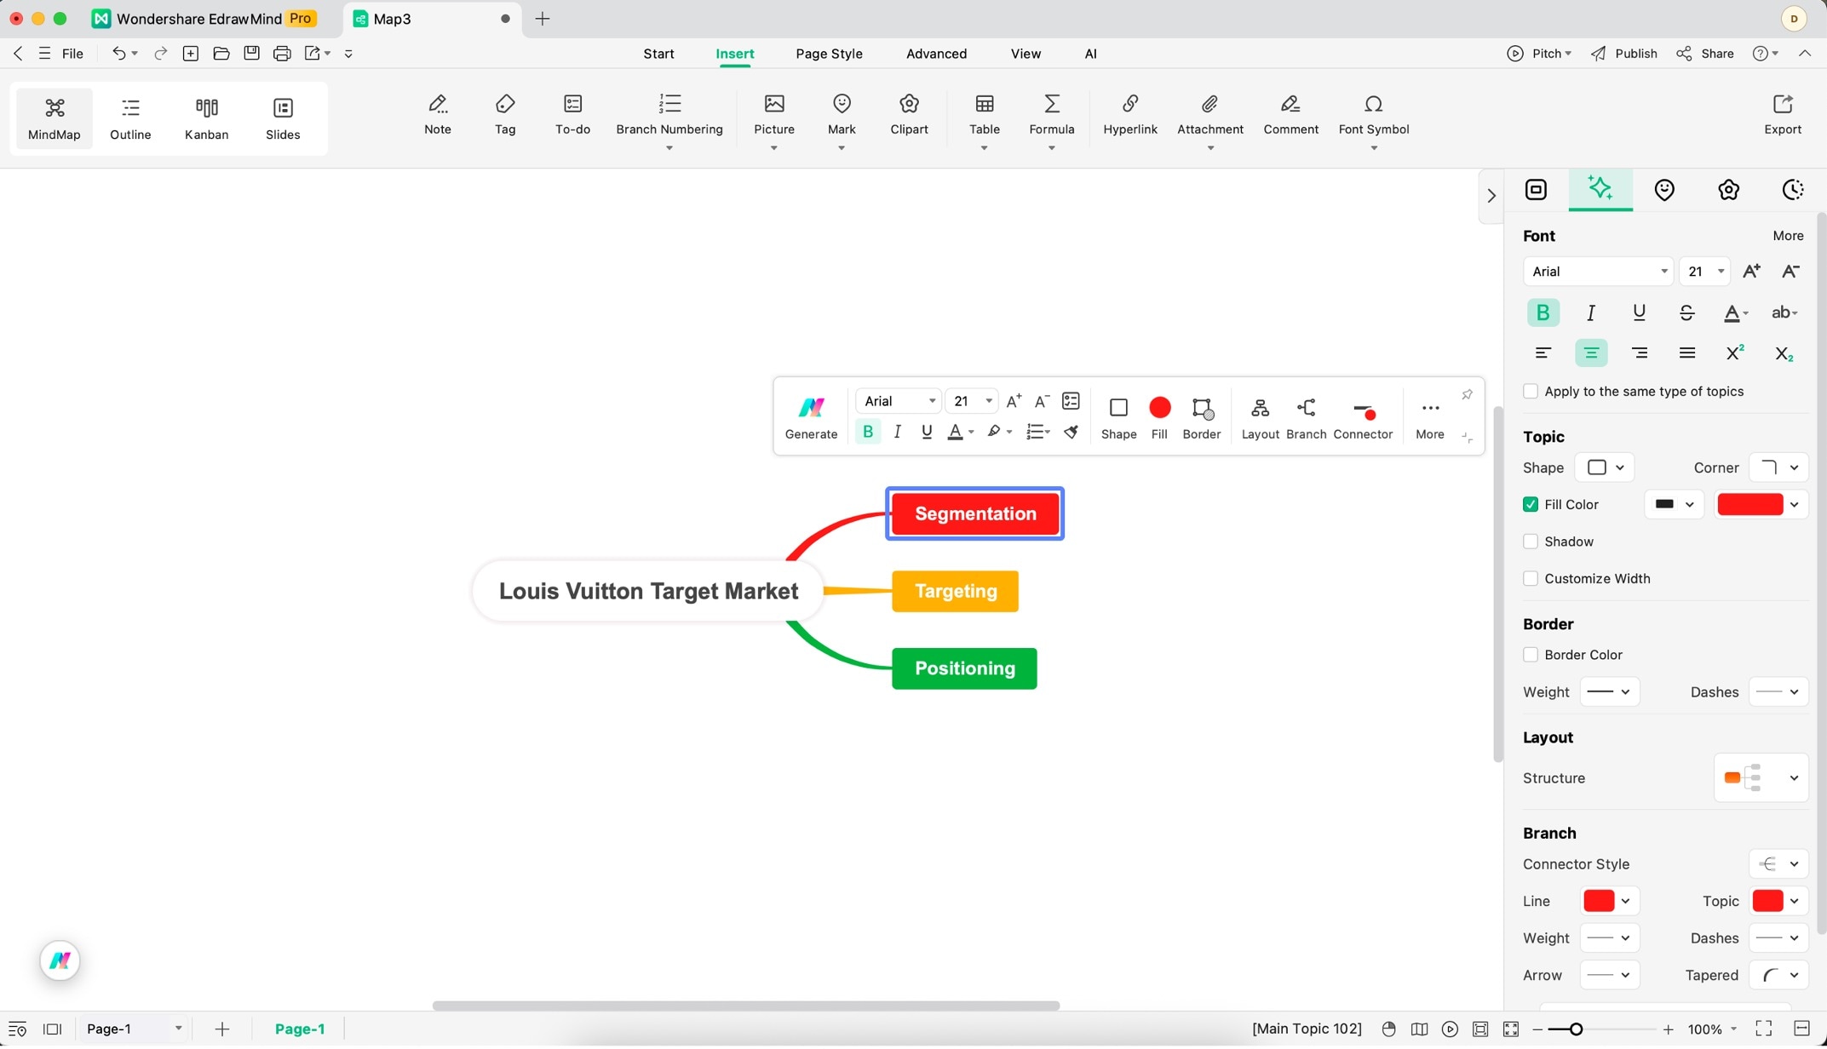Apply strikethrough in the Font panel
Viewport: 1827px width, 1049px height.
click(1686, 312)
